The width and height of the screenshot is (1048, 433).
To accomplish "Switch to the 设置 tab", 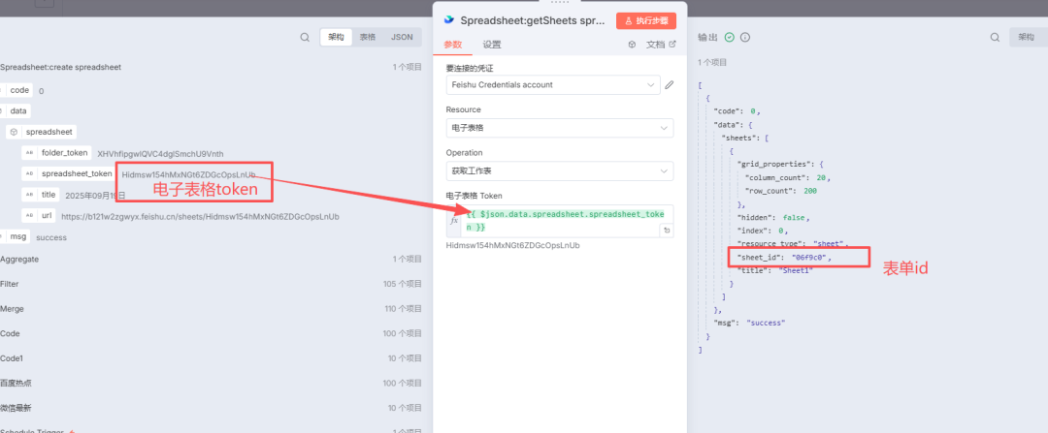I will (x=492, y=45).
